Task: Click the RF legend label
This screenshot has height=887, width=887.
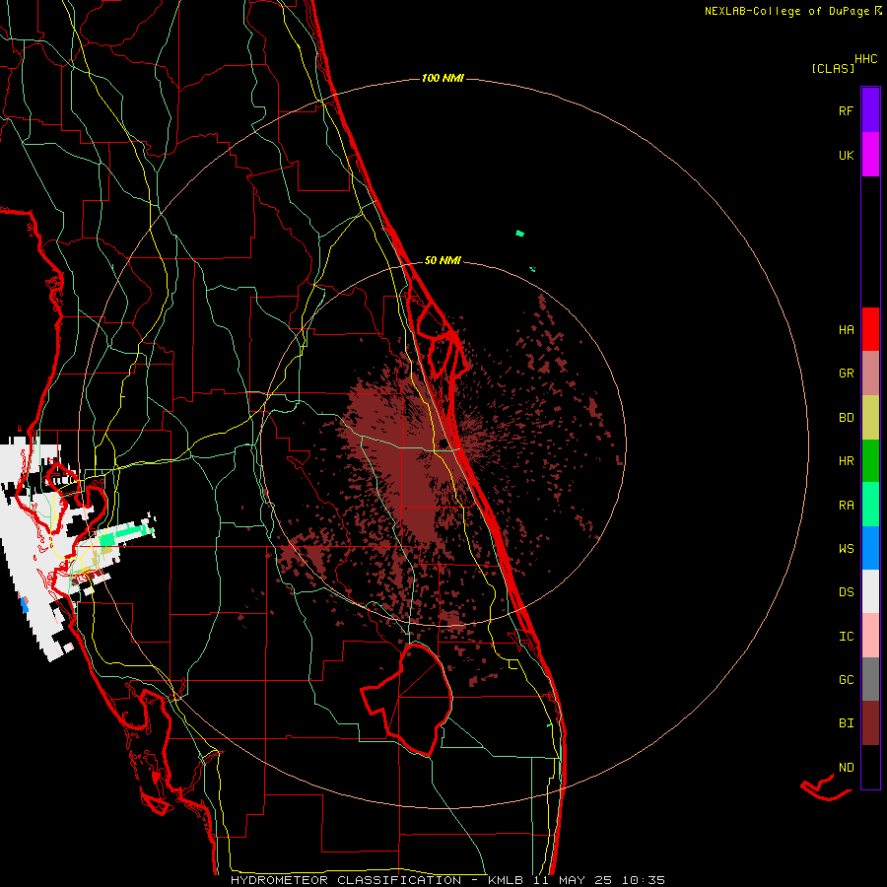Action: click(846, 111)
